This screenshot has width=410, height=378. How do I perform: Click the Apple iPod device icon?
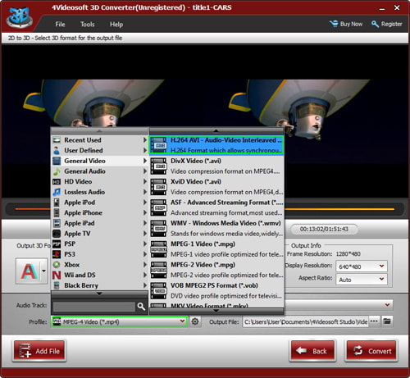tap(57, 203)
